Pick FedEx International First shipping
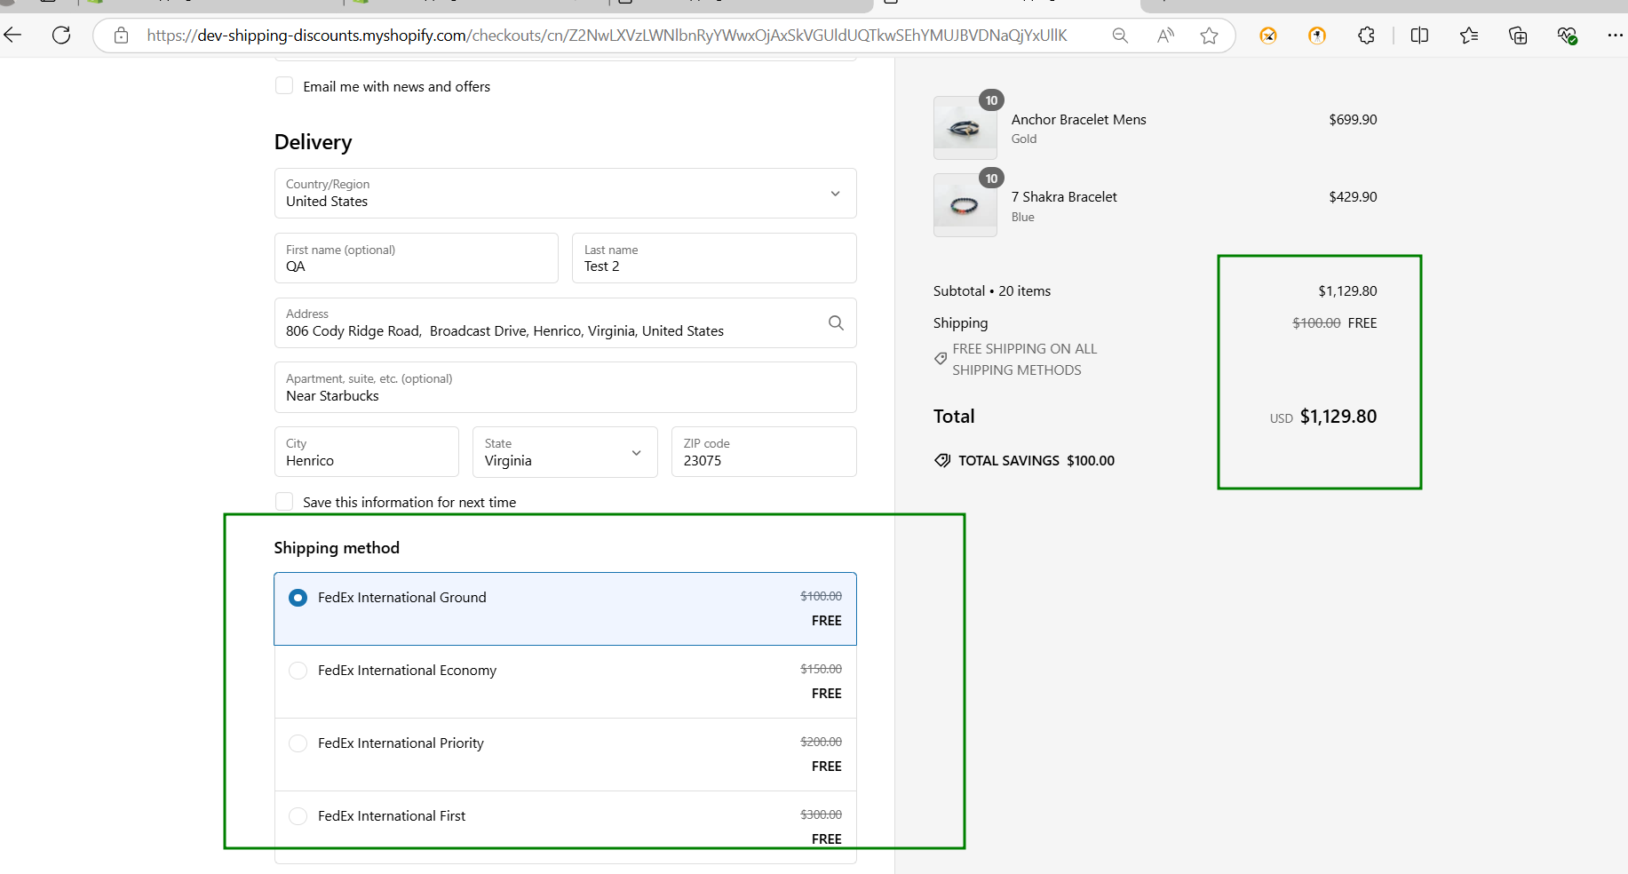The width and height of the screenshot is (1628, 874). click(x=298, y=816)
